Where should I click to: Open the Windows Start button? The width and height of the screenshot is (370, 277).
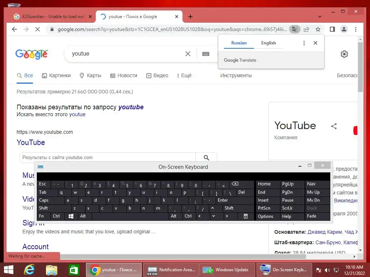(x=9, y=270)
